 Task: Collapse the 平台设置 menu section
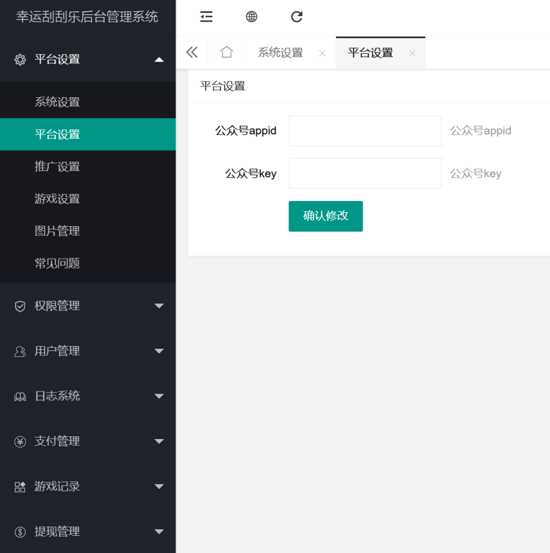[159, 59]
